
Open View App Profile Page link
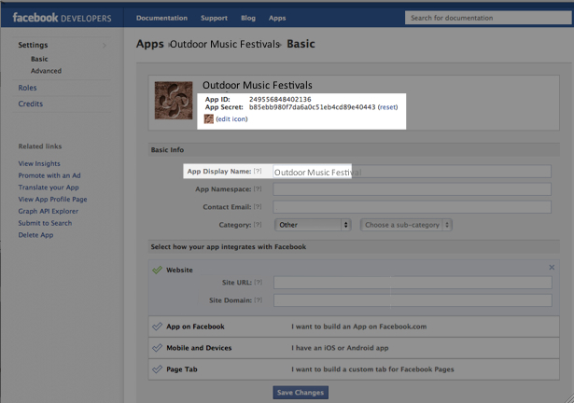point(52,200)
